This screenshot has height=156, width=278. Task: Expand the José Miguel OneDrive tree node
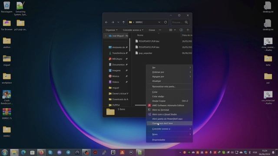[x=106, y=36]
